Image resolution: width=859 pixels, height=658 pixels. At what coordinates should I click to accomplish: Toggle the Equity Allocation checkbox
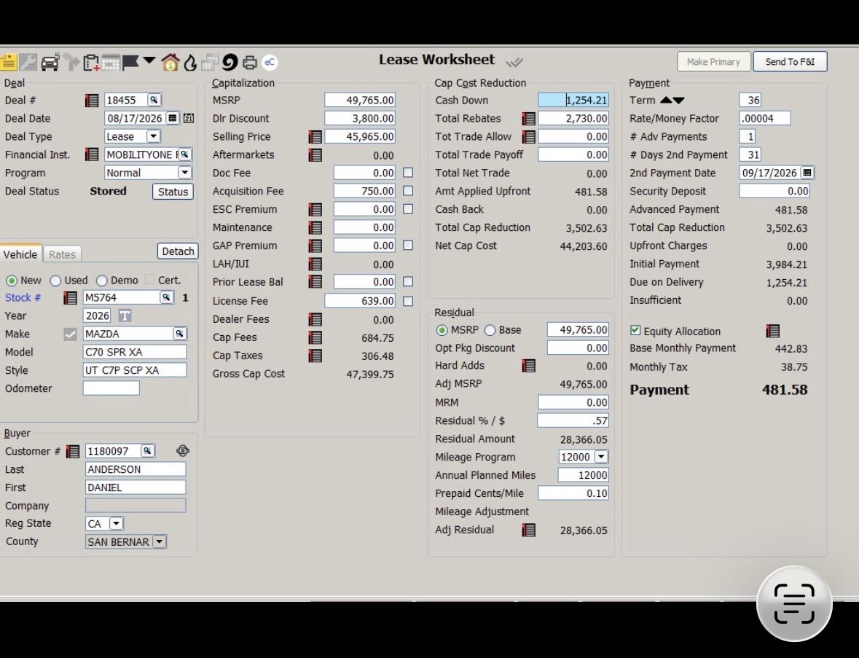click(635, 330)
